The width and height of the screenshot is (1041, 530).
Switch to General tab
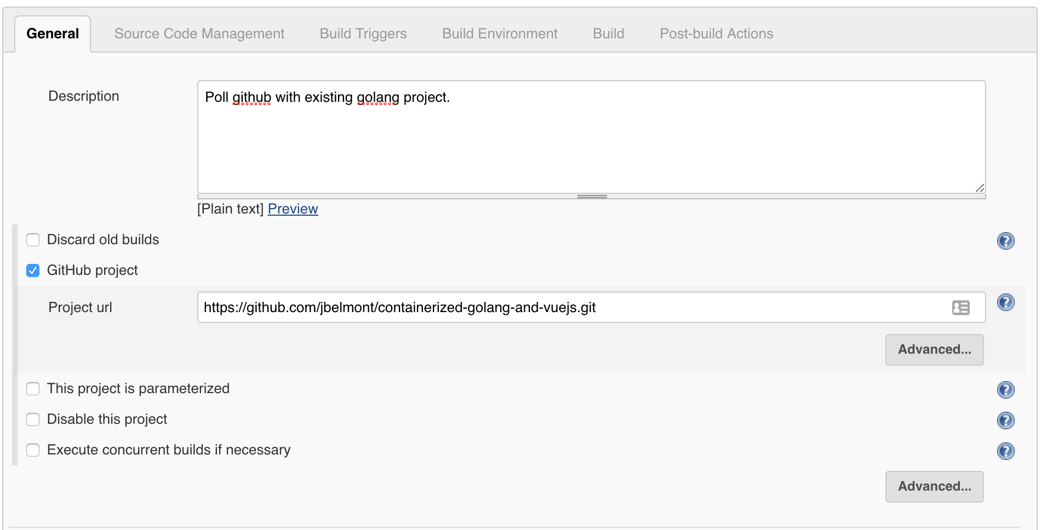tap(53, 34)
